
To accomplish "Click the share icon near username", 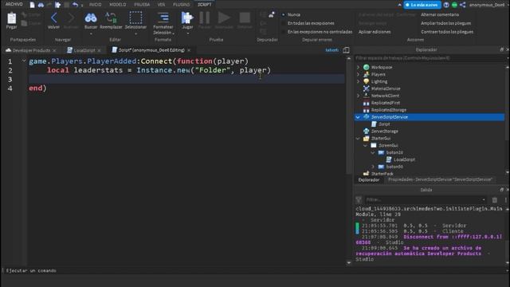I will pyautogui.click(x=463, y=5).
